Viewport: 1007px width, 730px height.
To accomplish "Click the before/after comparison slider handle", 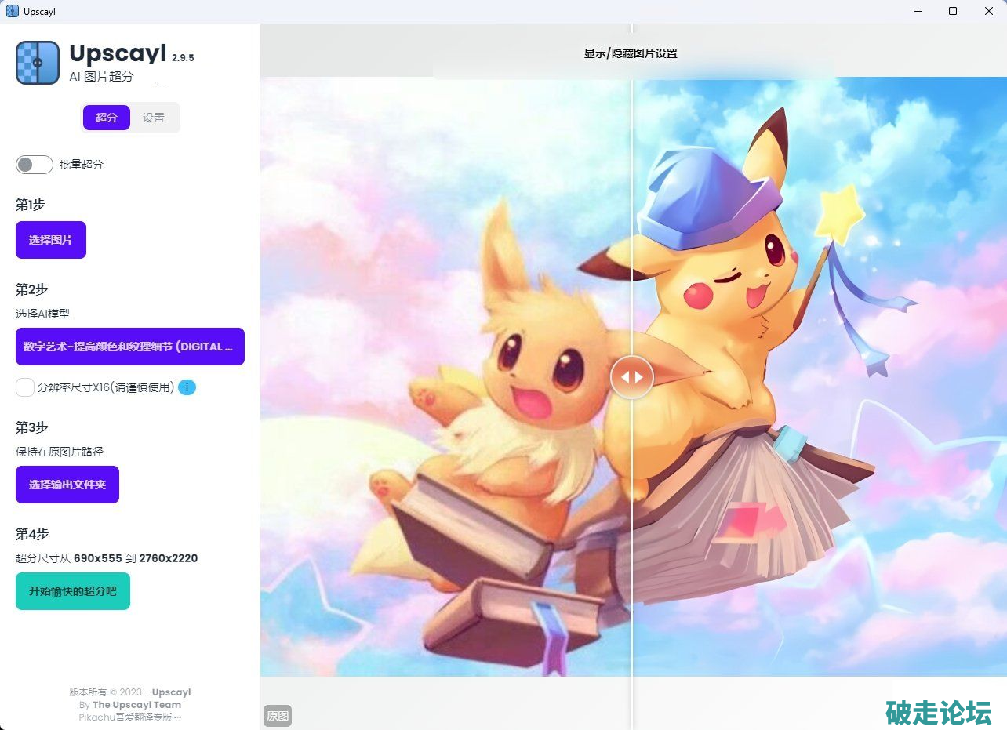I will tap(631, 377).
